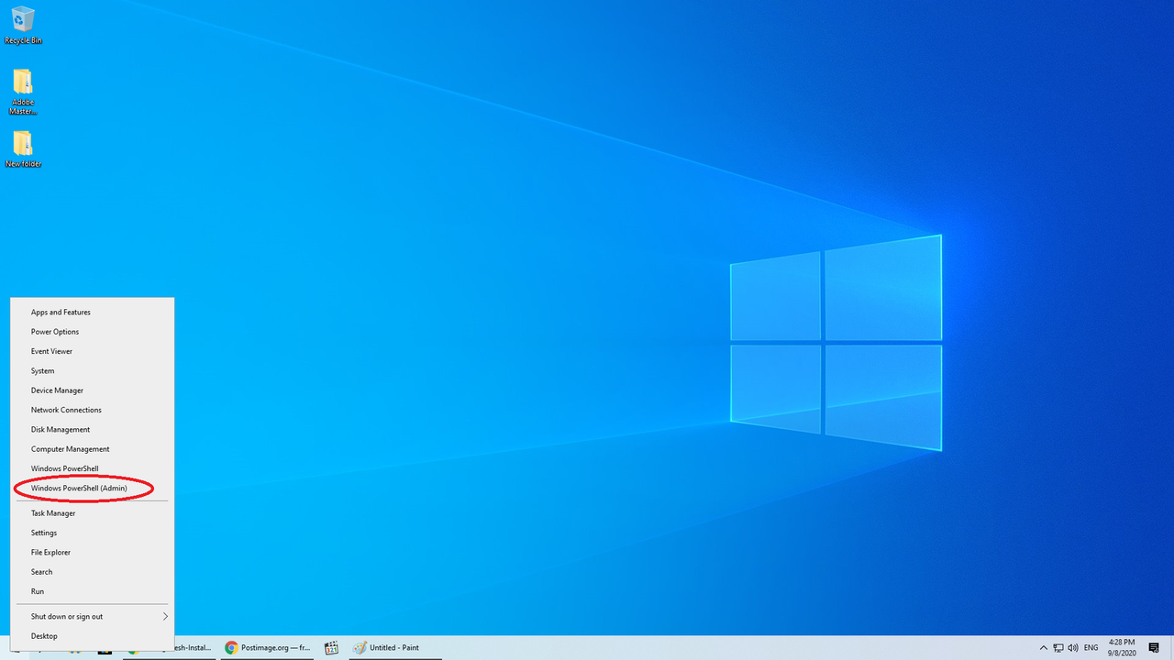Image resolution: width=1174 pixels, height=660 pixels.
Task: Open Network Connections entry
Action: 92,410
